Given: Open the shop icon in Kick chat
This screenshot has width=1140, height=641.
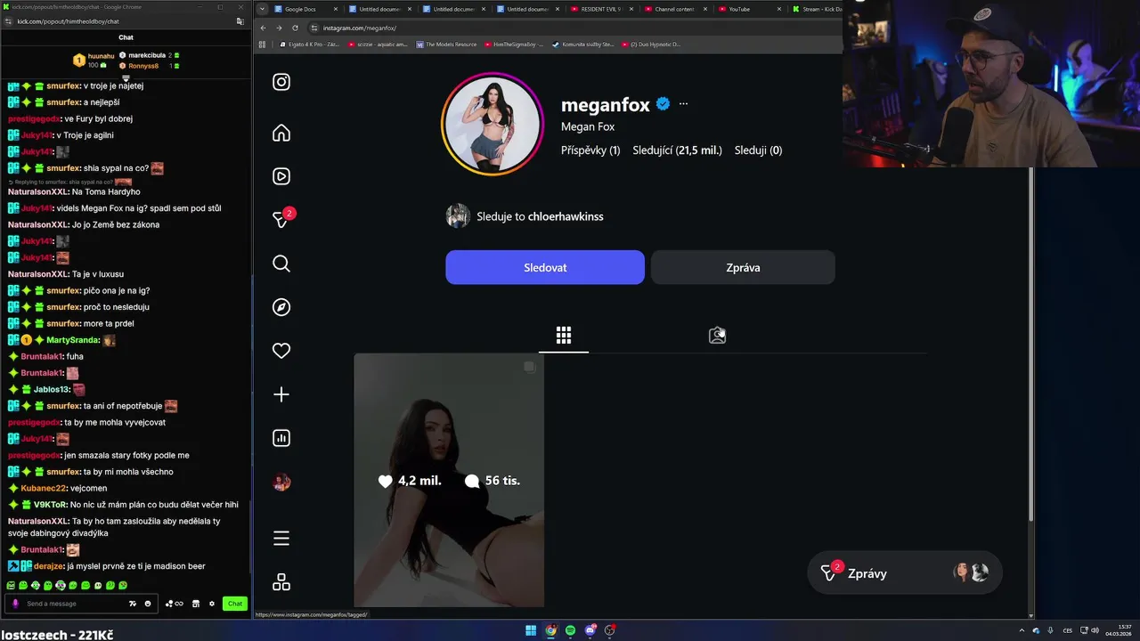Looking at the screenshot, I should click(196, 604).
